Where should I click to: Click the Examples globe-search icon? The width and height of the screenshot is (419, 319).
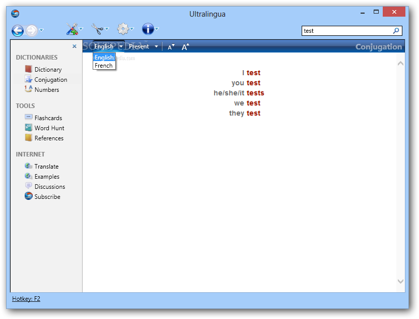coord(28,176)
